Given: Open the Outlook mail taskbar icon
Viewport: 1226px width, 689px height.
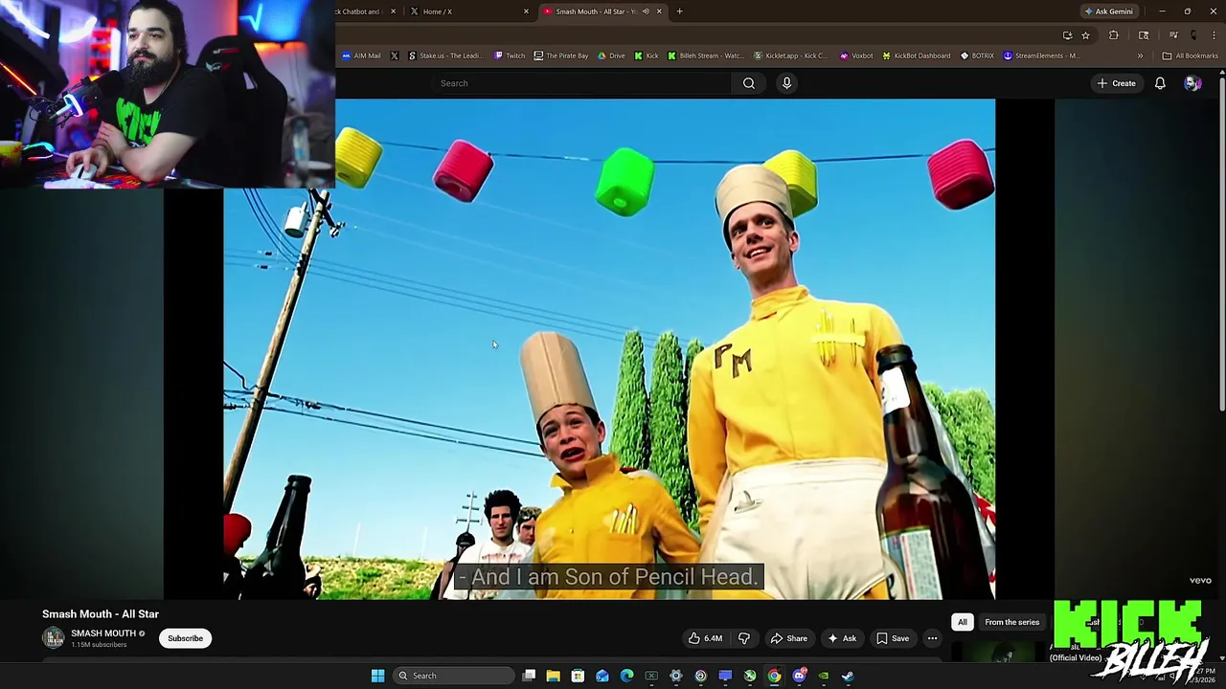Looking at the screenshot, I should click(x=602, y=676).
